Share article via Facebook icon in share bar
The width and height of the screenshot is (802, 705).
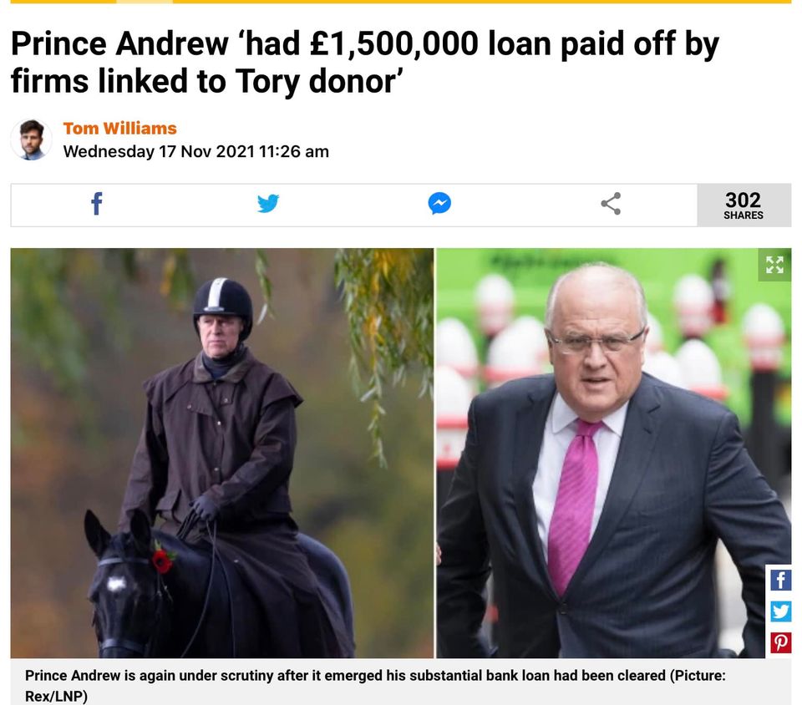coord(97,204)
